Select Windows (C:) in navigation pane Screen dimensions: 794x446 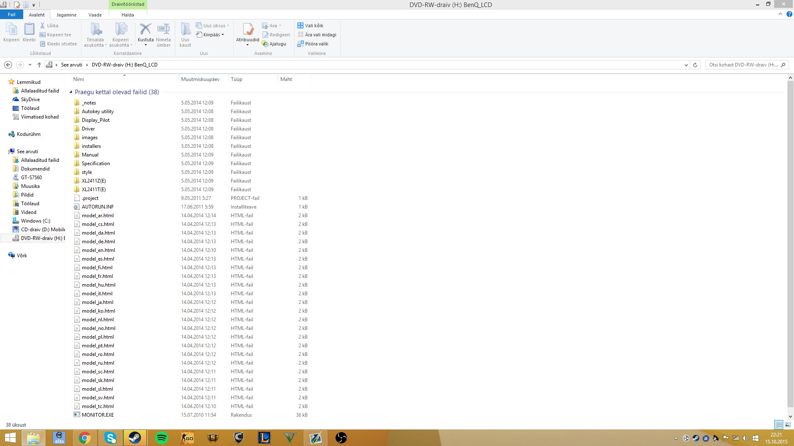36,221
